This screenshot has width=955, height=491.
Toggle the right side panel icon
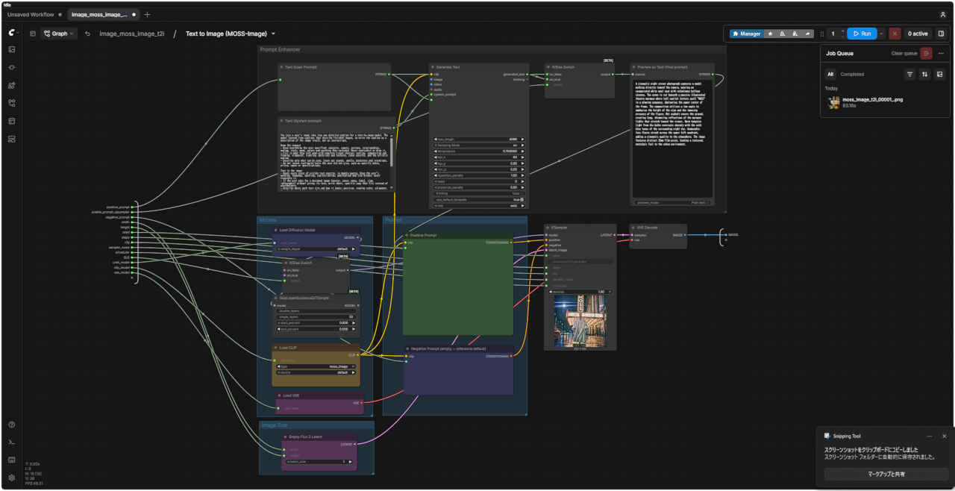click(x=941, y=34)
